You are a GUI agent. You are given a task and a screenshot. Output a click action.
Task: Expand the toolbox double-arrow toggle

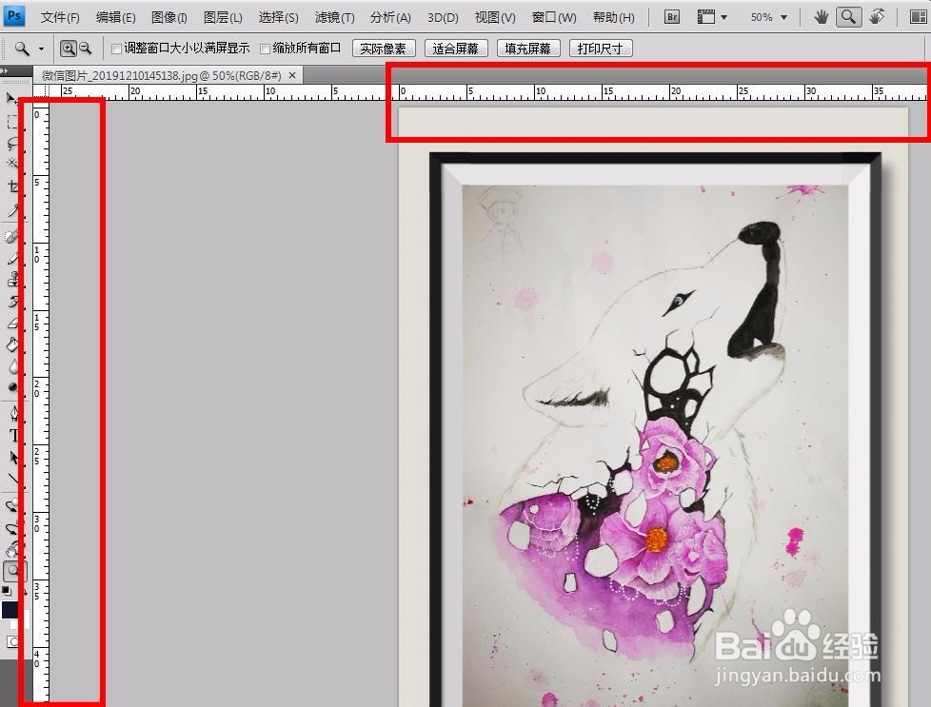coord(5,70)
